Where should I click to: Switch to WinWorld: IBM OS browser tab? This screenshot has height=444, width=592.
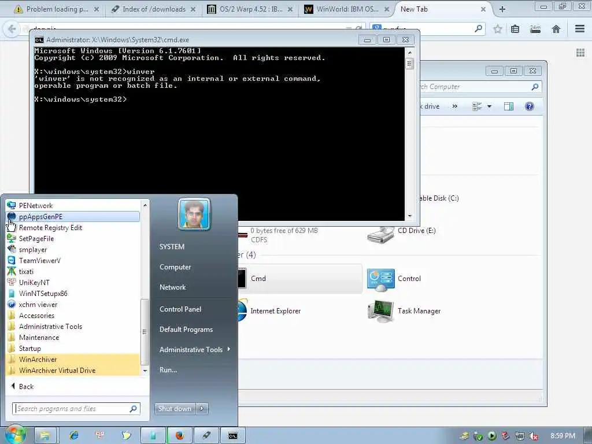(347, 9)
